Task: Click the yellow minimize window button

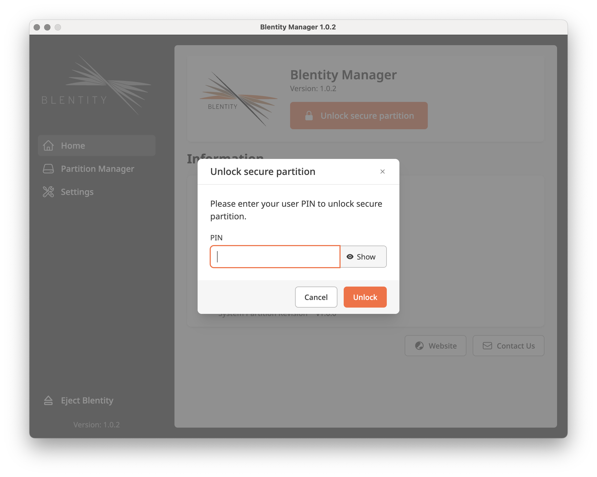Action: [47, 27]
